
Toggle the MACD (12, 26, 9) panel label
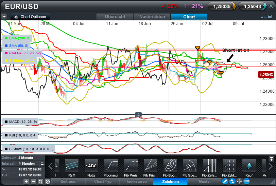pos(20,122)
